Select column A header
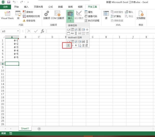155x137 pixels. (12, 37)
